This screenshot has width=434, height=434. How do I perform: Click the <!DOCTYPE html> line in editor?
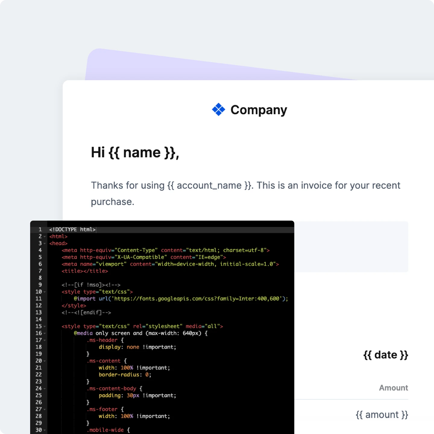click(72, 230)
